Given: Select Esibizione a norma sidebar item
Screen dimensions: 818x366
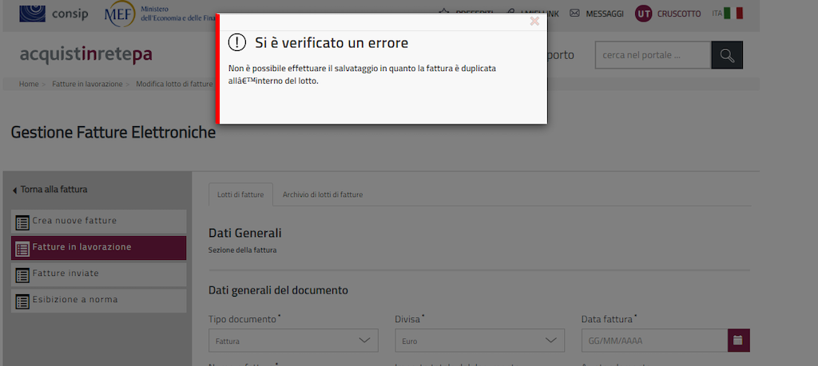Looking at the screenshot, I should 99,300.
